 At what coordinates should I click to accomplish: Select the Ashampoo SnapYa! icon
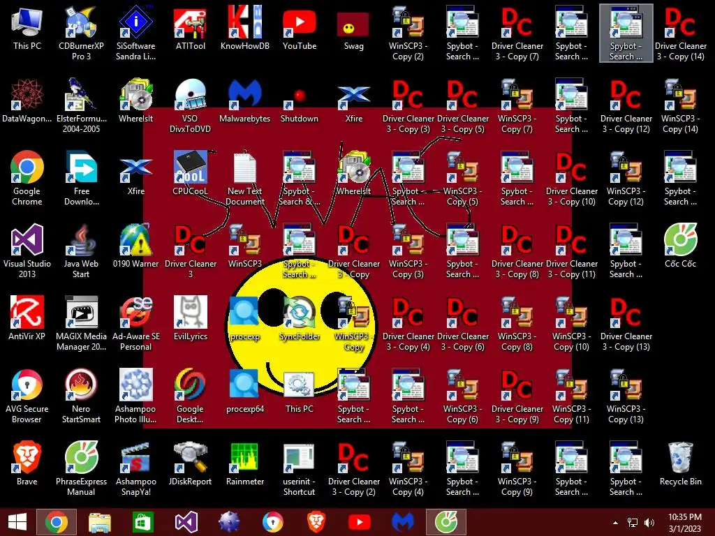point(136,468)
